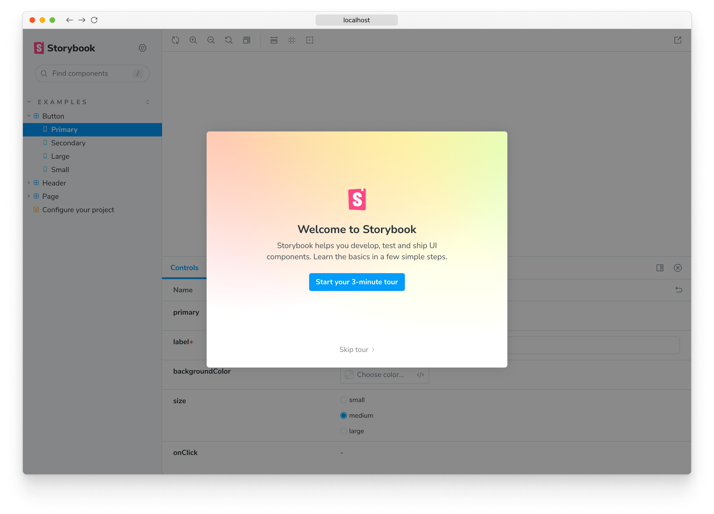
Task: Expand the Page component tree item
Action: pos(29,196)
